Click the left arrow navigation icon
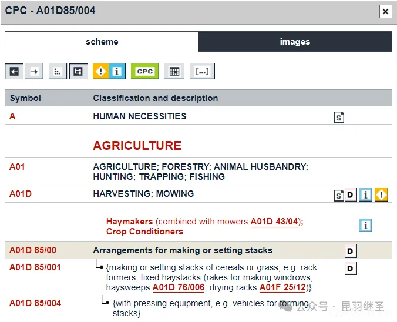The height and width of the screenshot is (322, 397). [x=14, y=71]
